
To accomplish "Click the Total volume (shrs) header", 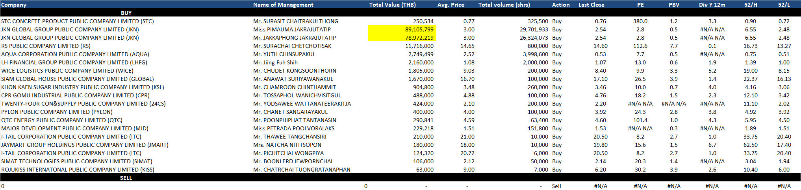I will pos(504,5).
